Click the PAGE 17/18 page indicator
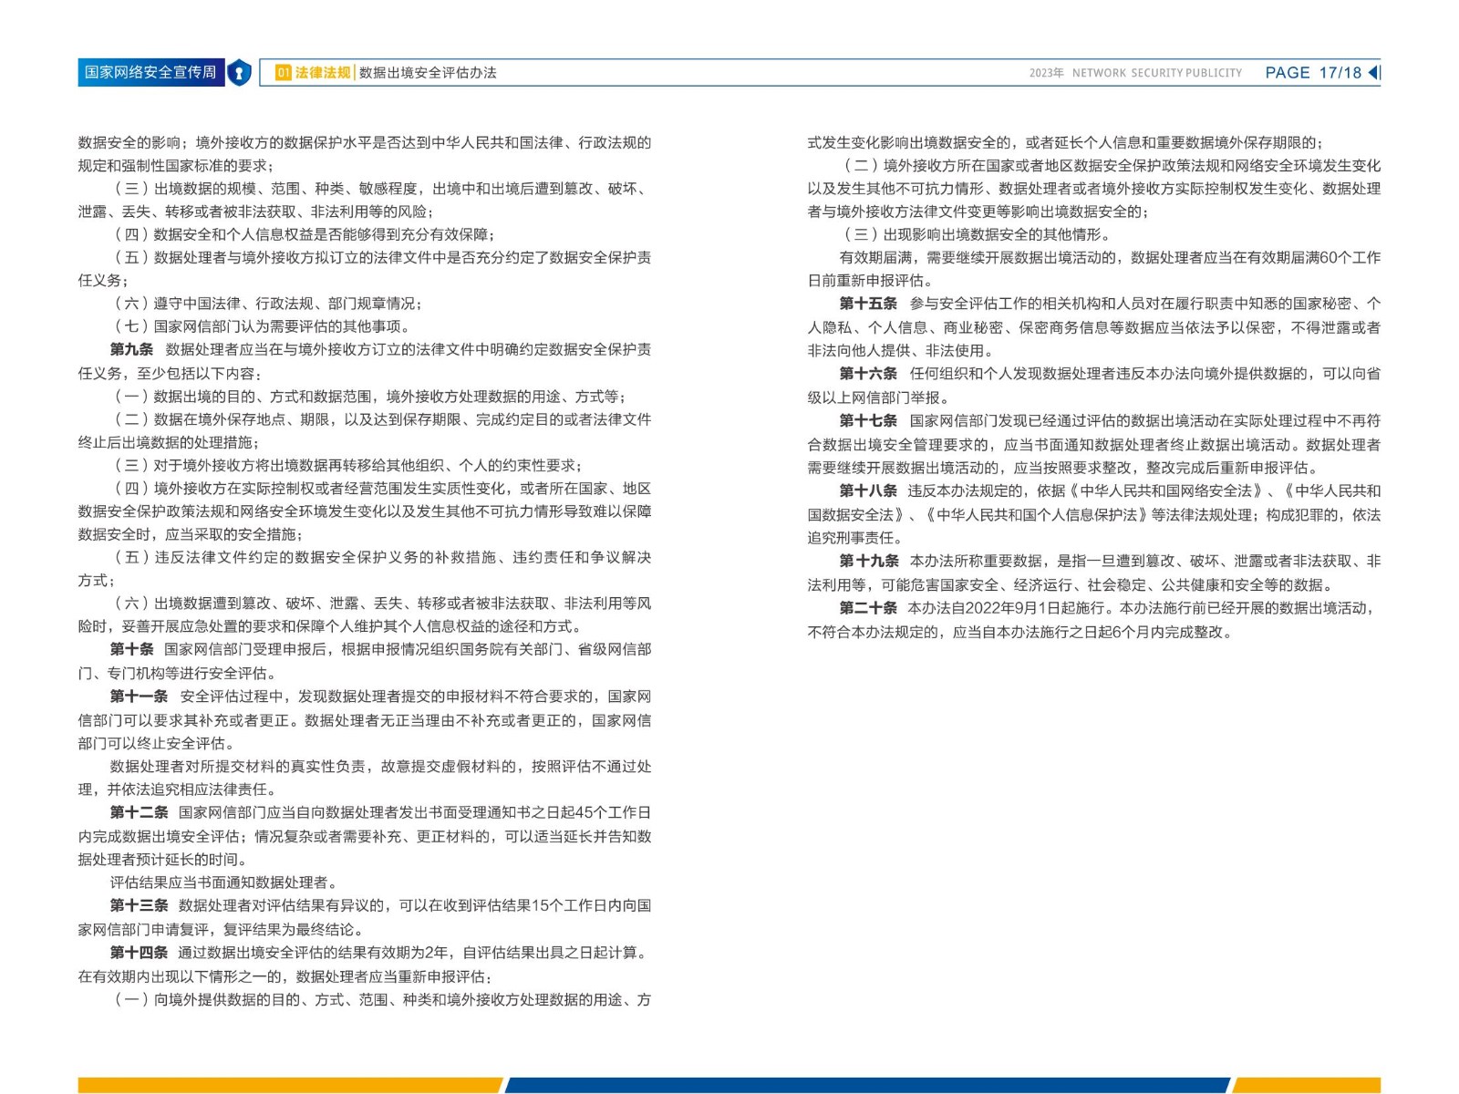Viewport: 1459px width, 1094px height. click(1312, 73)
